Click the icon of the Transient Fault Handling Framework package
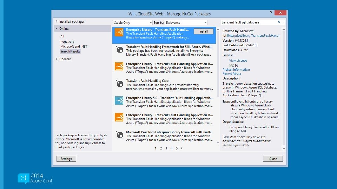Viewport: 337px width, 189px height. click(x=119, y=49)
